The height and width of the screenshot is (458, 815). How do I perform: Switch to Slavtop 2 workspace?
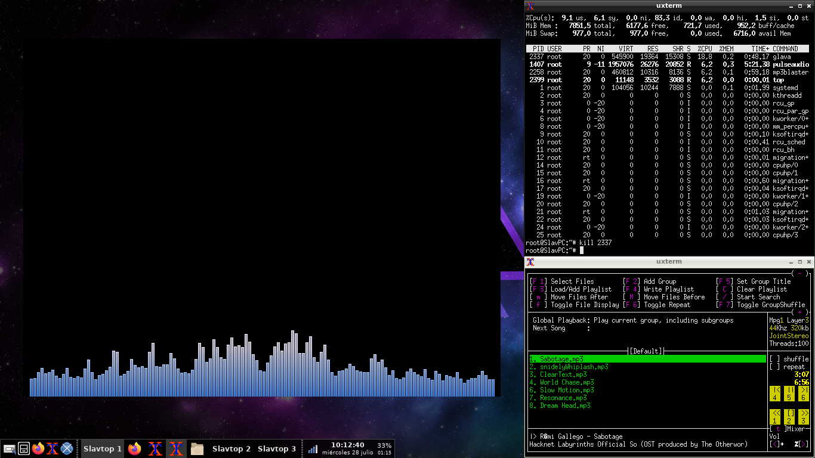point(232,449)
